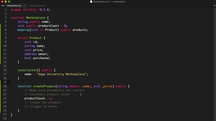Click line number 28 in the gutter
Screen dimensions: 216x121
[x=5, y=119]
